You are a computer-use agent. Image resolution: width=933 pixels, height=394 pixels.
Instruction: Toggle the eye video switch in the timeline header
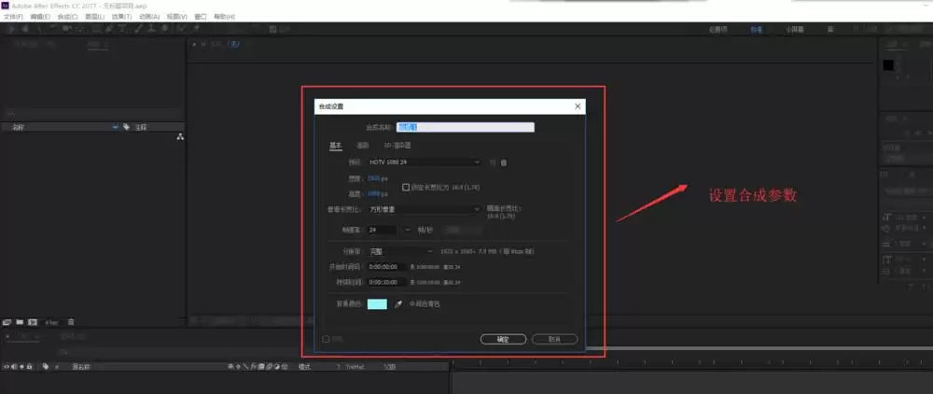click(x=6, y=367)
